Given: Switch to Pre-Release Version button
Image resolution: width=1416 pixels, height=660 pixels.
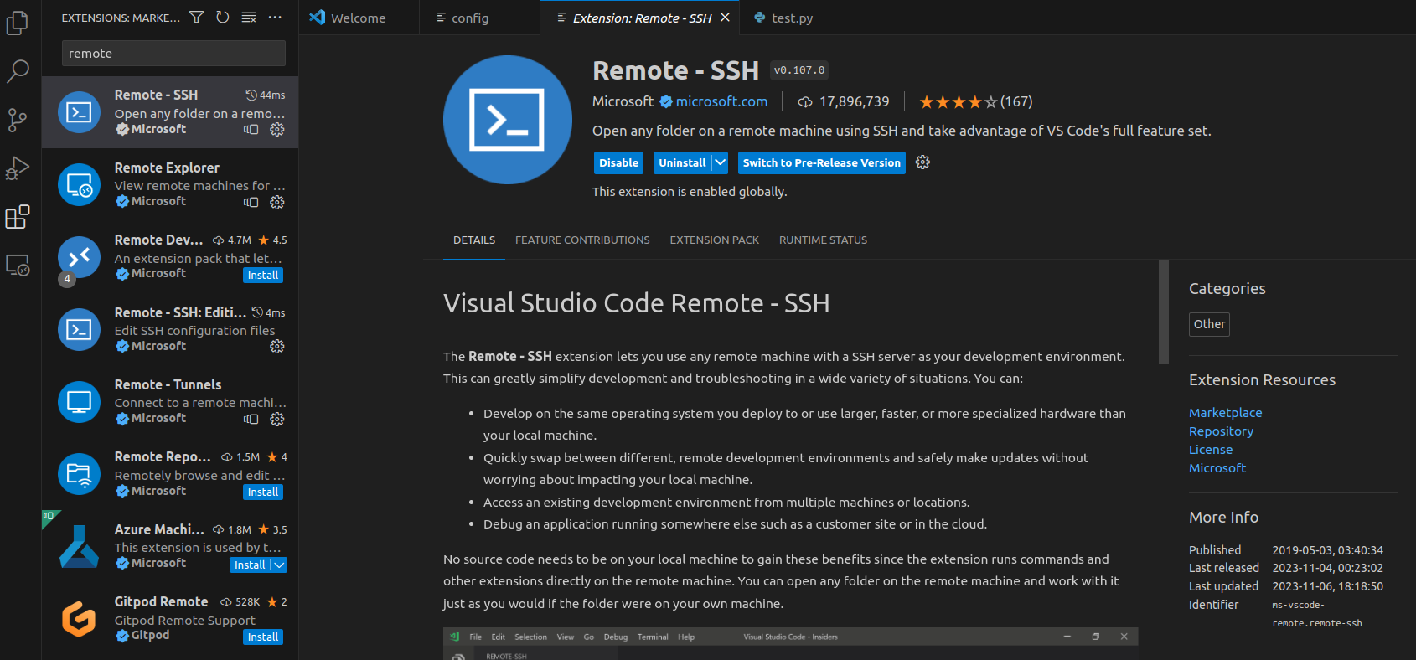Looking at the screenshot, I should [821, 162].
